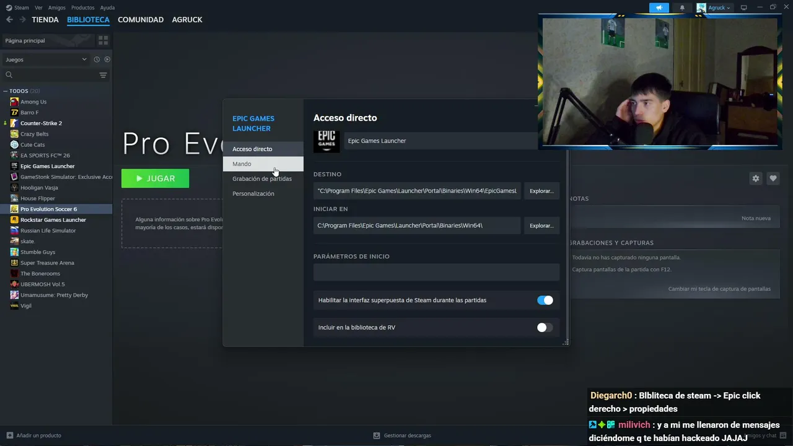Click the Stumble Guys game icon
Screen dimensions: 793x446
(x=14, y=252)
